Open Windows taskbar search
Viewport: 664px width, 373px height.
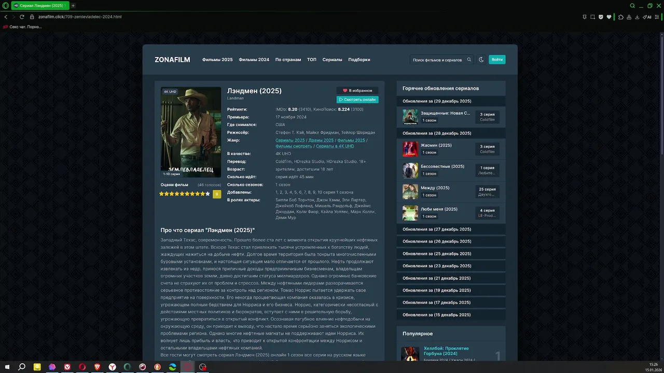(x=22, y=367)
